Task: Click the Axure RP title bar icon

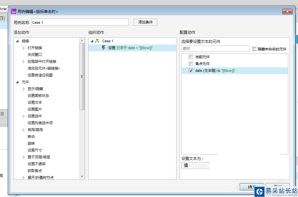Action: pyautogui.click(x=14, y=12)
